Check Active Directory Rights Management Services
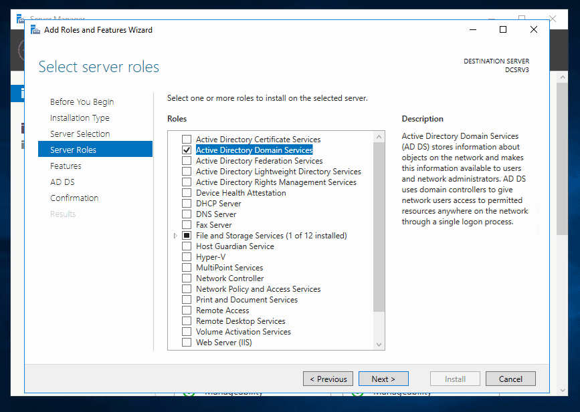 (187, 182)
